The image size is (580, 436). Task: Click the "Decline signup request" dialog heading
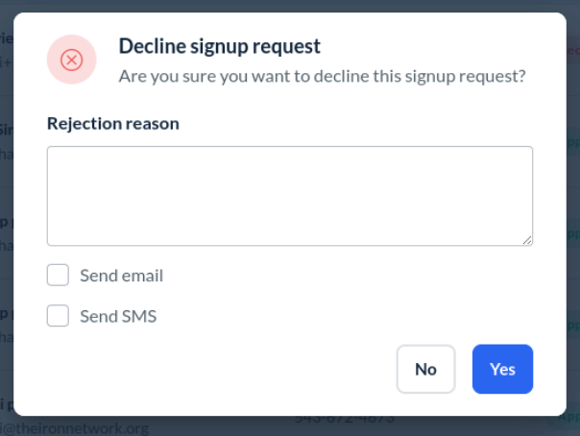click(219, 45)
